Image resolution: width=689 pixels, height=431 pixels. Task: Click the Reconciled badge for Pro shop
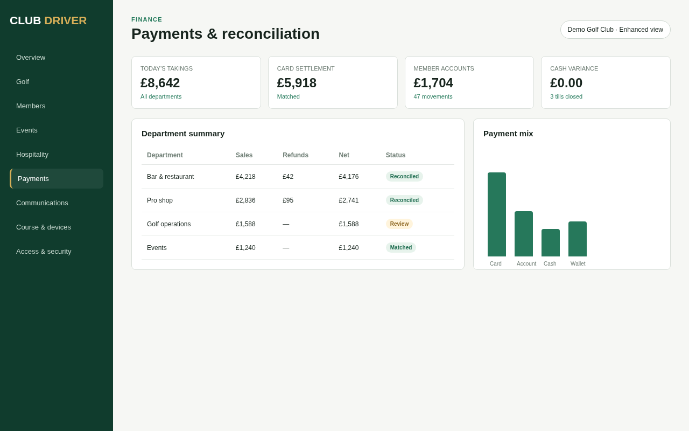coord(404,200)
